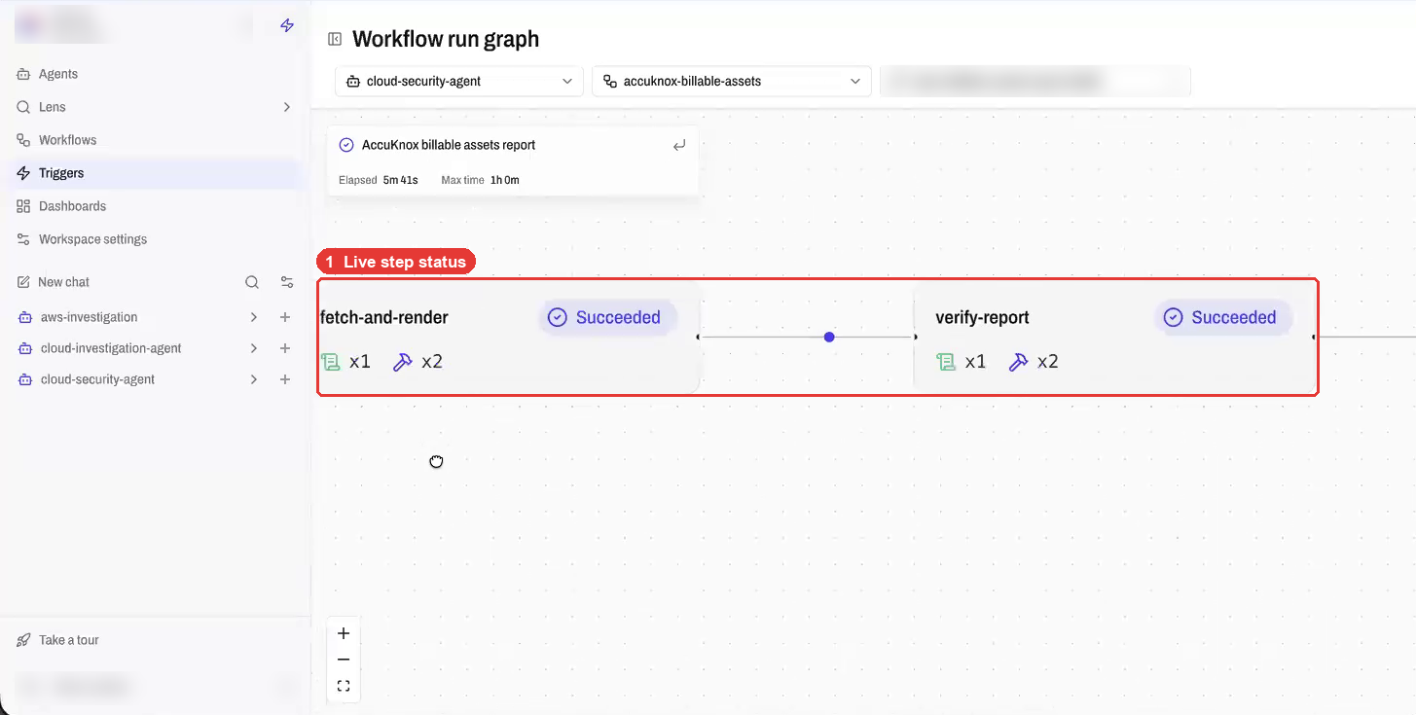Viewport: 1416px width, 715px height.
Task: Click Succeeded badge on verify-report
Action: tap(1224, 317)
